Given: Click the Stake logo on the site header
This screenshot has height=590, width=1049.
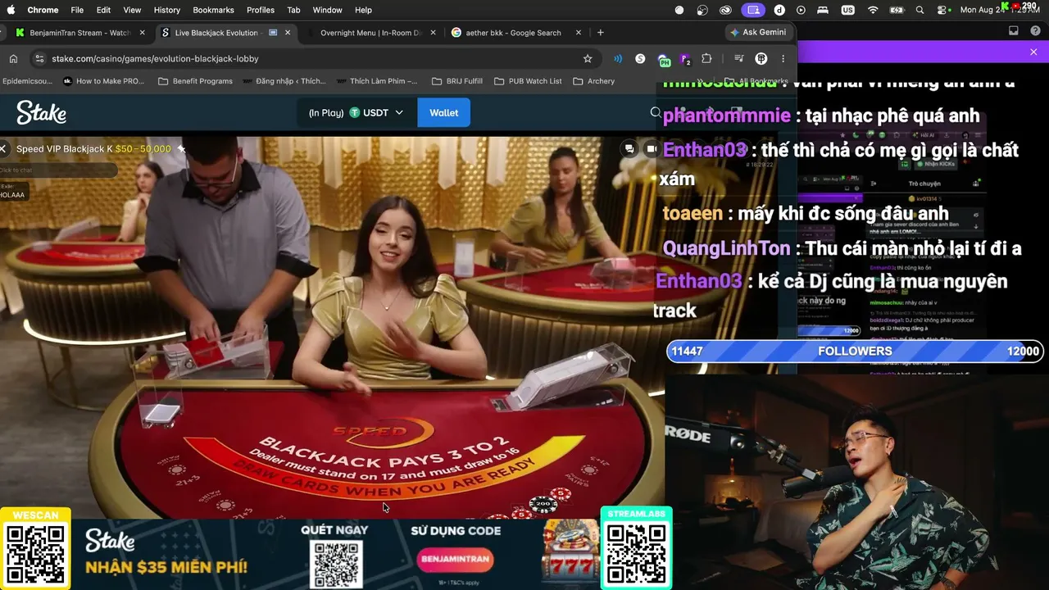Looking at the screenshot, I should pyautogui.click(x=41, y=112).
